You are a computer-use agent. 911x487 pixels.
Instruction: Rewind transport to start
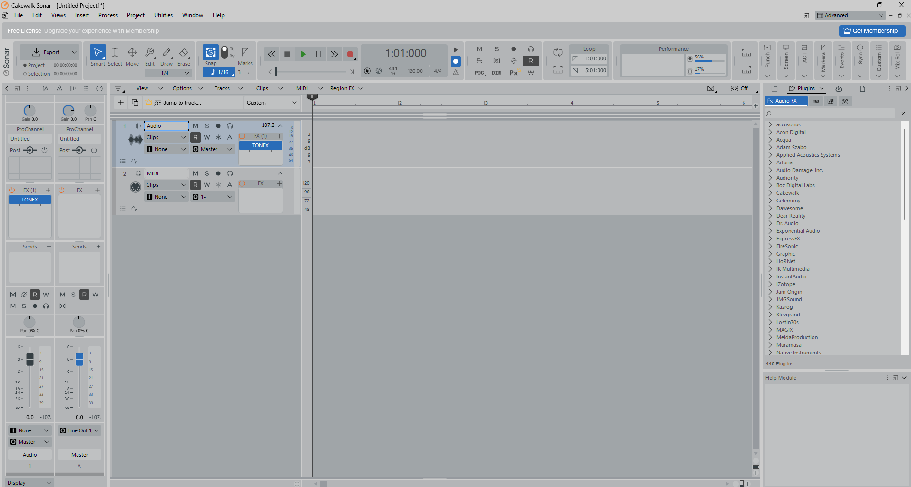pyautogui.click(x=271, y=54)
